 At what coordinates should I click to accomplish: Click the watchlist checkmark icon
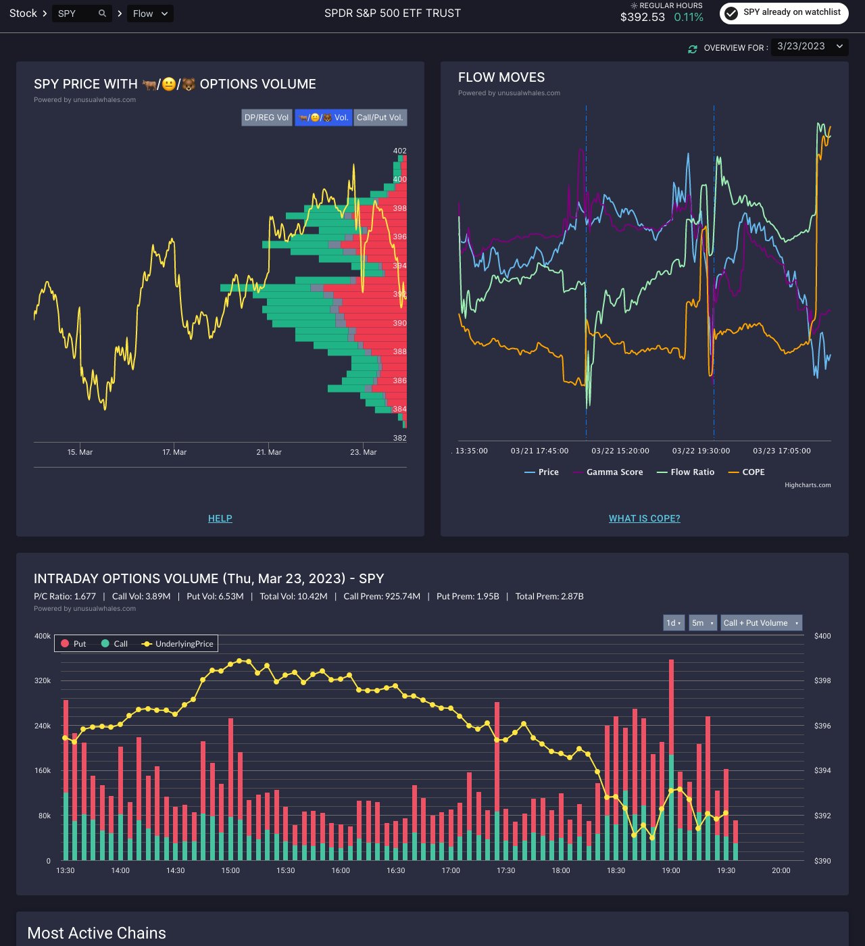pyautogui.click(x=731, y=13)
